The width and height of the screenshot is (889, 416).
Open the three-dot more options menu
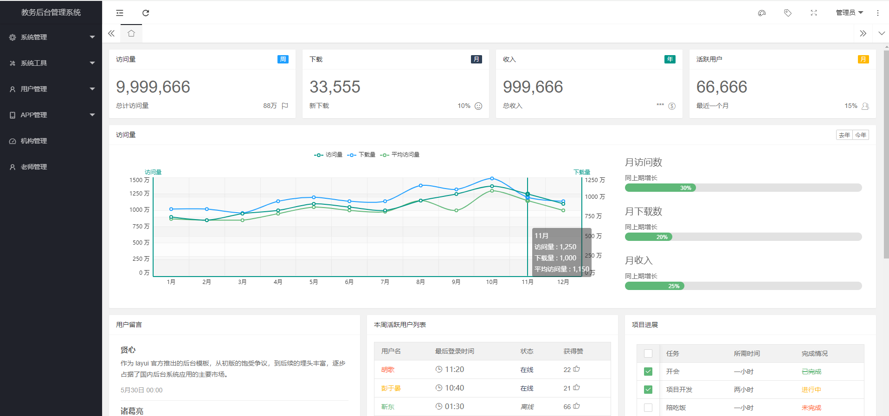tap(878, 13)
